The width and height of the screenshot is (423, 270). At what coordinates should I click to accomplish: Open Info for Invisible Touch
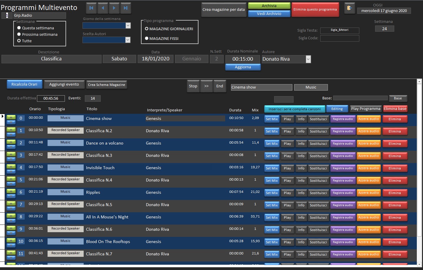coord(301,168)
